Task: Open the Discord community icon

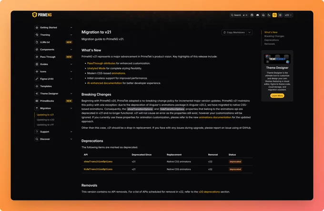Action: (x=257, y=15)
